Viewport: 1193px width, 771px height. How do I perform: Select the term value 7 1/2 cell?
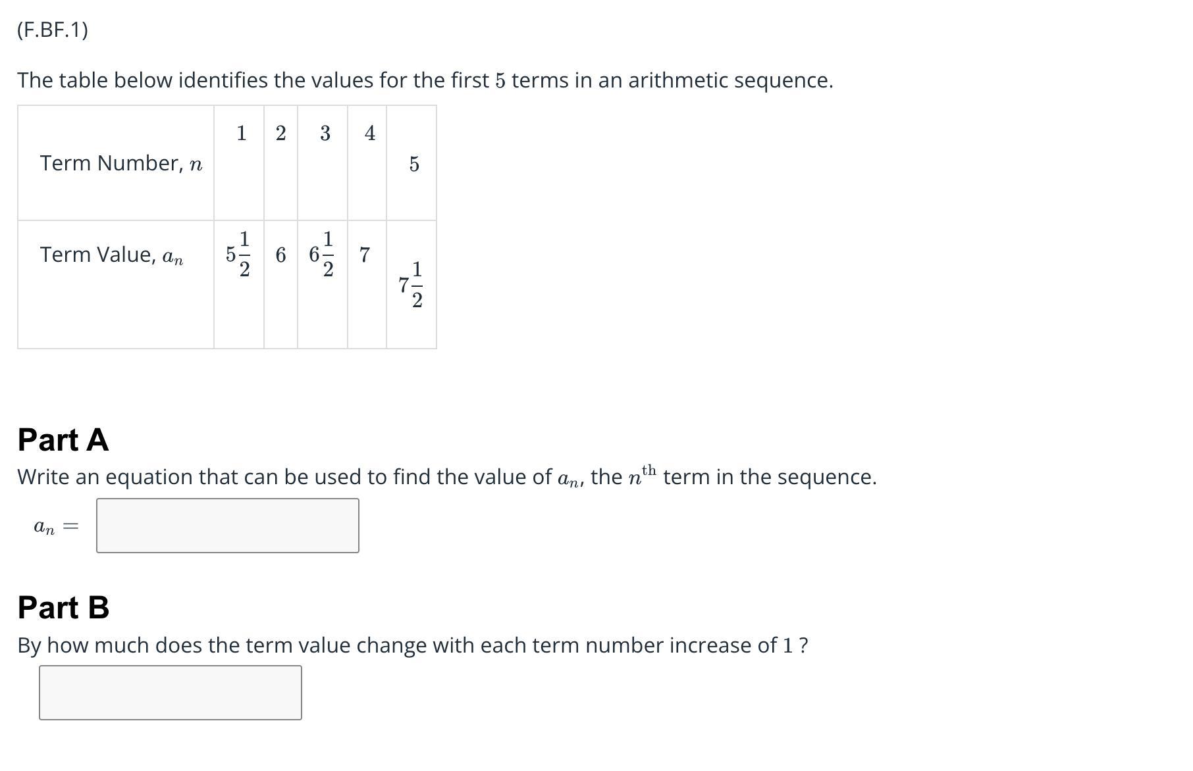pos(411,285)
